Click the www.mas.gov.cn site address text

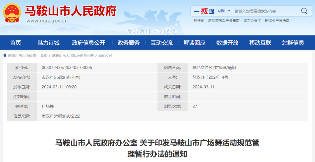coord(47,21)
